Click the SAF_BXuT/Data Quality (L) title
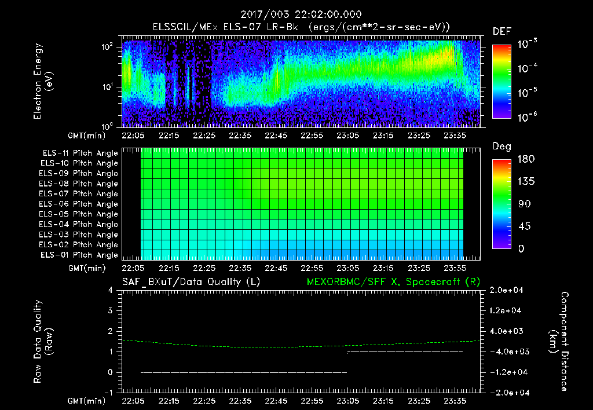593x410 pixels. click(x=191, y=282)
